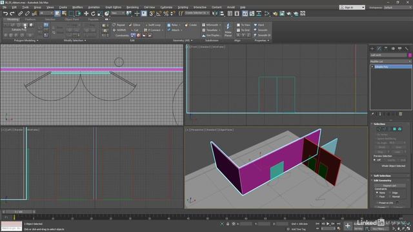The image size is (413, 232).
Task: Click the object name field
Action: tap(388, 55)
